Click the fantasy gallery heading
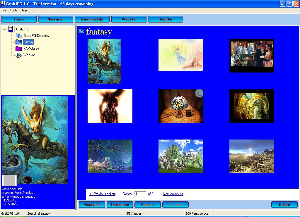300x217 pixels. (99, 32)
